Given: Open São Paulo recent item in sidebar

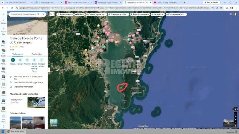Looking at the screenshot, I should click(x=4, y=52).
